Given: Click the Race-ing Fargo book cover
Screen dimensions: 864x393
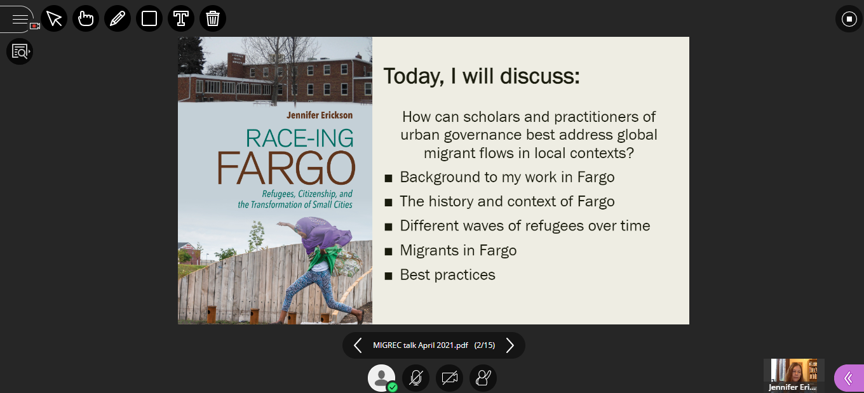Looking at the screenshot, I should [274, 180].
